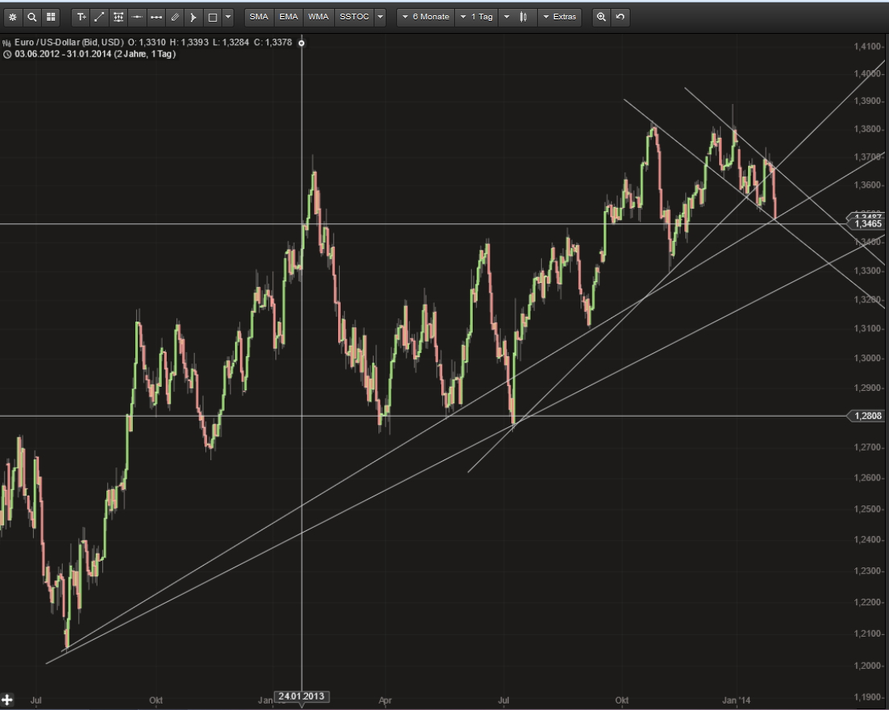889x710 pixels.
Task: Expand the Extras dropdown menu
Action: click(560, 16)
